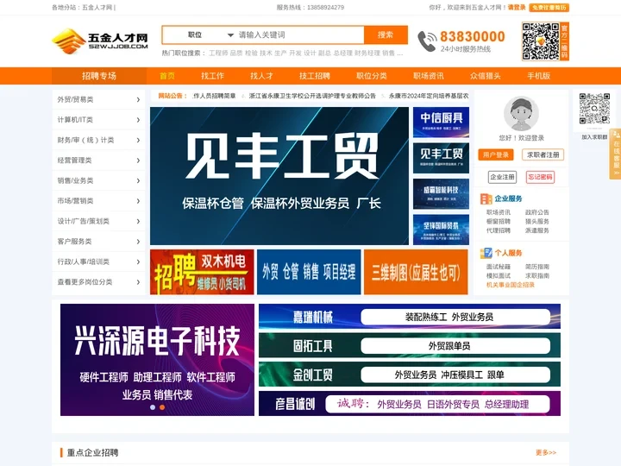Open the 双木机电 recruitment banner
Viewport: 621px width, 466px height.
[202, 272]
